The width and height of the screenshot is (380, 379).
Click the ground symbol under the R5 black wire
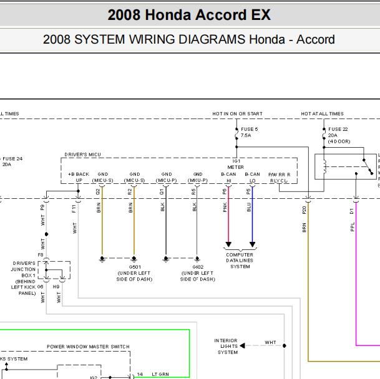tap(197, 259)
